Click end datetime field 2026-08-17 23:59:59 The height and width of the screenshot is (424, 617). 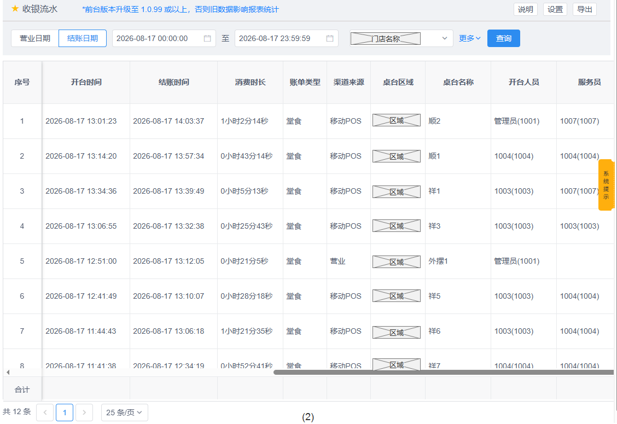(x=287, y=38)
